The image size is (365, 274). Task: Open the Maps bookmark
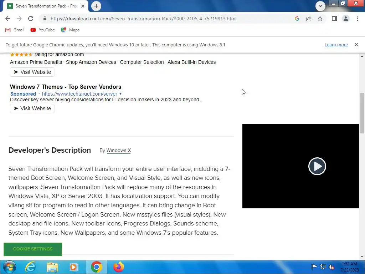70,30
